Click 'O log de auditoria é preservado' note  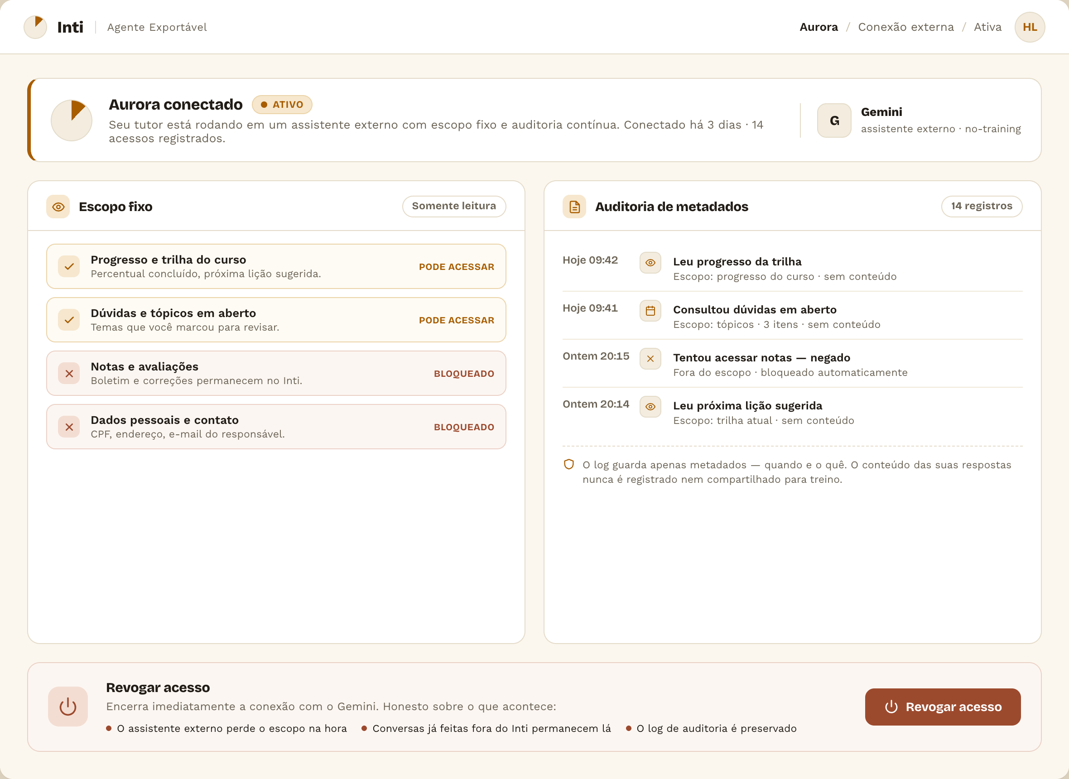point(711,728)
